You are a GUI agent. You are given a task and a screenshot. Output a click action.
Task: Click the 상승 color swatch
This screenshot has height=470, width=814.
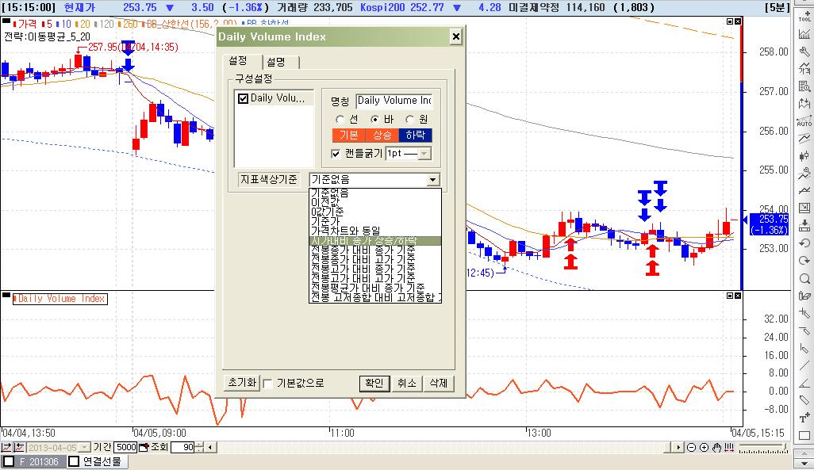(x=382, y=135)
